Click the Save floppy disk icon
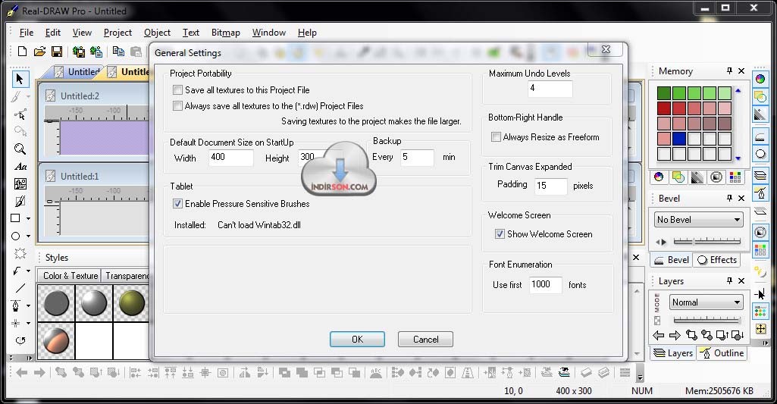Screen dimensions: 777x404 [x=57, y=51]
